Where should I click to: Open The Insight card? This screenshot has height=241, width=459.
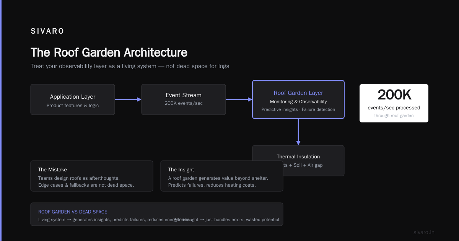point(222,176)
